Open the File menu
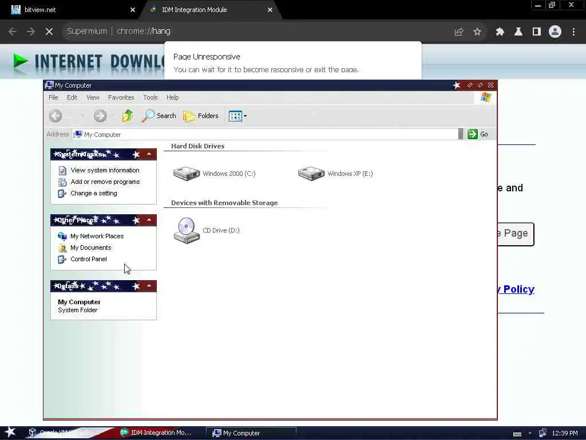Viewport: 586px width, 440px height. coord(53,97)
